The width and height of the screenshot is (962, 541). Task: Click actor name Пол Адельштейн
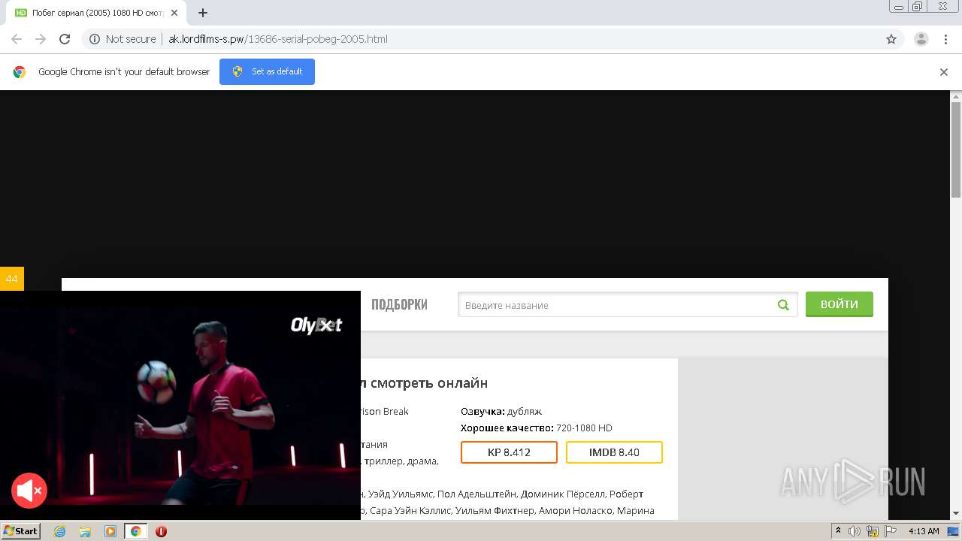pyautogui.click(x=477, y=494)
